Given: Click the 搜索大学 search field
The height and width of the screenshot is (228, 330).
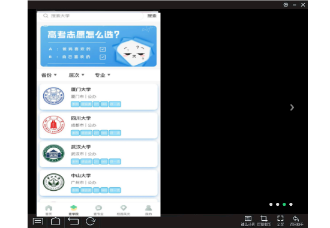Looking at the screenshot, I should 92,16.
